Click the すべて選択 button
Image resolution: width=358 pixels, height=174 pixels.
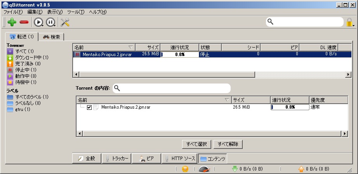pyautogui.click(x=196, y=144)
